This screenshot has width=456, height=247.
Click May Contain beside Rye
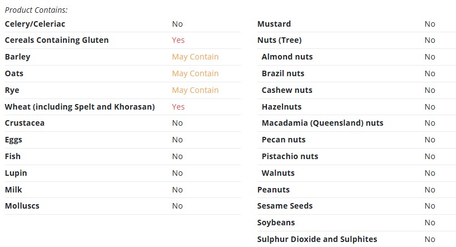tap(195, 90)
